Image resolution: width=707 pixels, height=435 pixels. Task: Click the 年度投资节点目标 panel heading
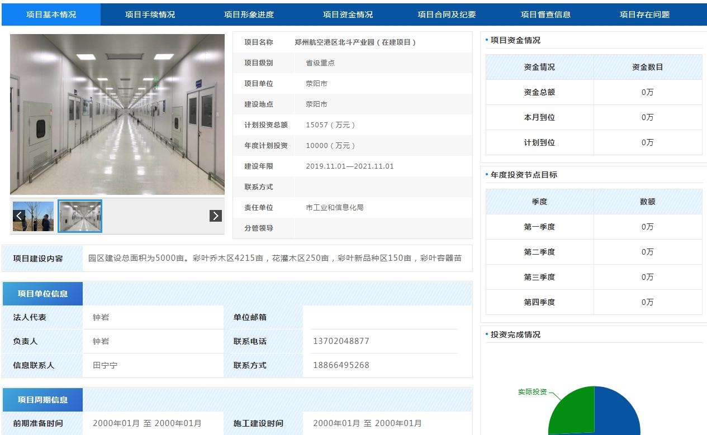[x=524, y=175]
